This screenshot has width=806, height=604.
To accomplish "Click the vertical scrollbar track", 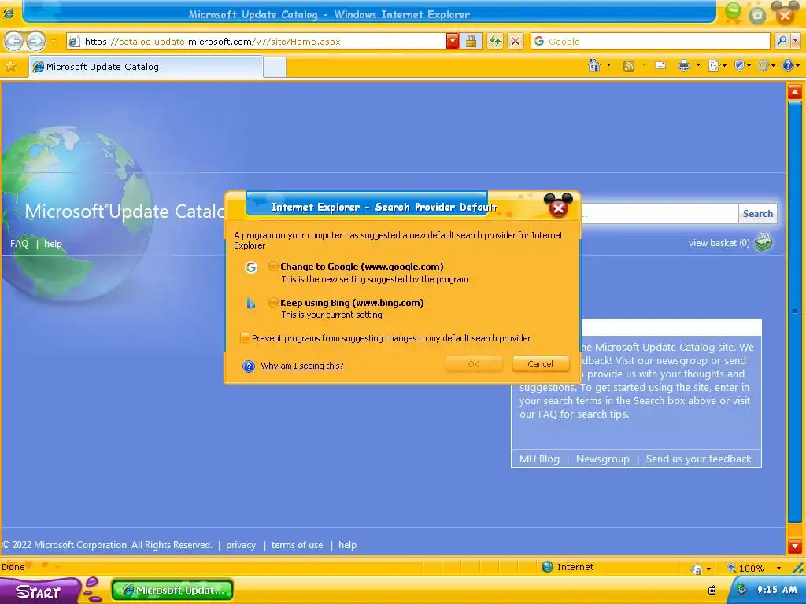I will pyautogui.click(x=795, y=319).
